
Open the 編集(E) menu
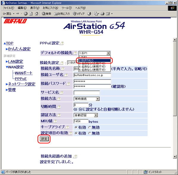click(22, 8)
